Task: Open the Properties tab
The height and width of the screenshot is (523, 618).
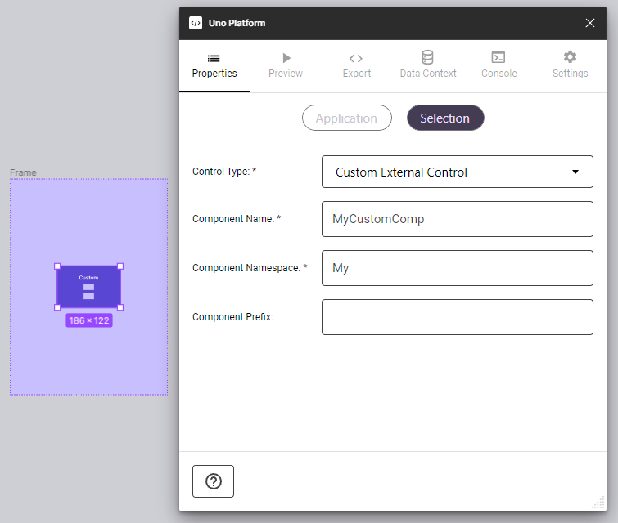Action: coord(214,66)
